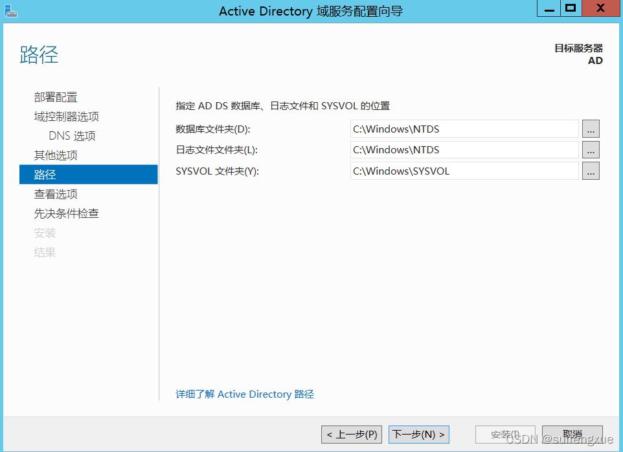Browse for the 日志文件文件夹 location
Screen dimensions: 623x452
pyautogui.click(x=590, y=149)
